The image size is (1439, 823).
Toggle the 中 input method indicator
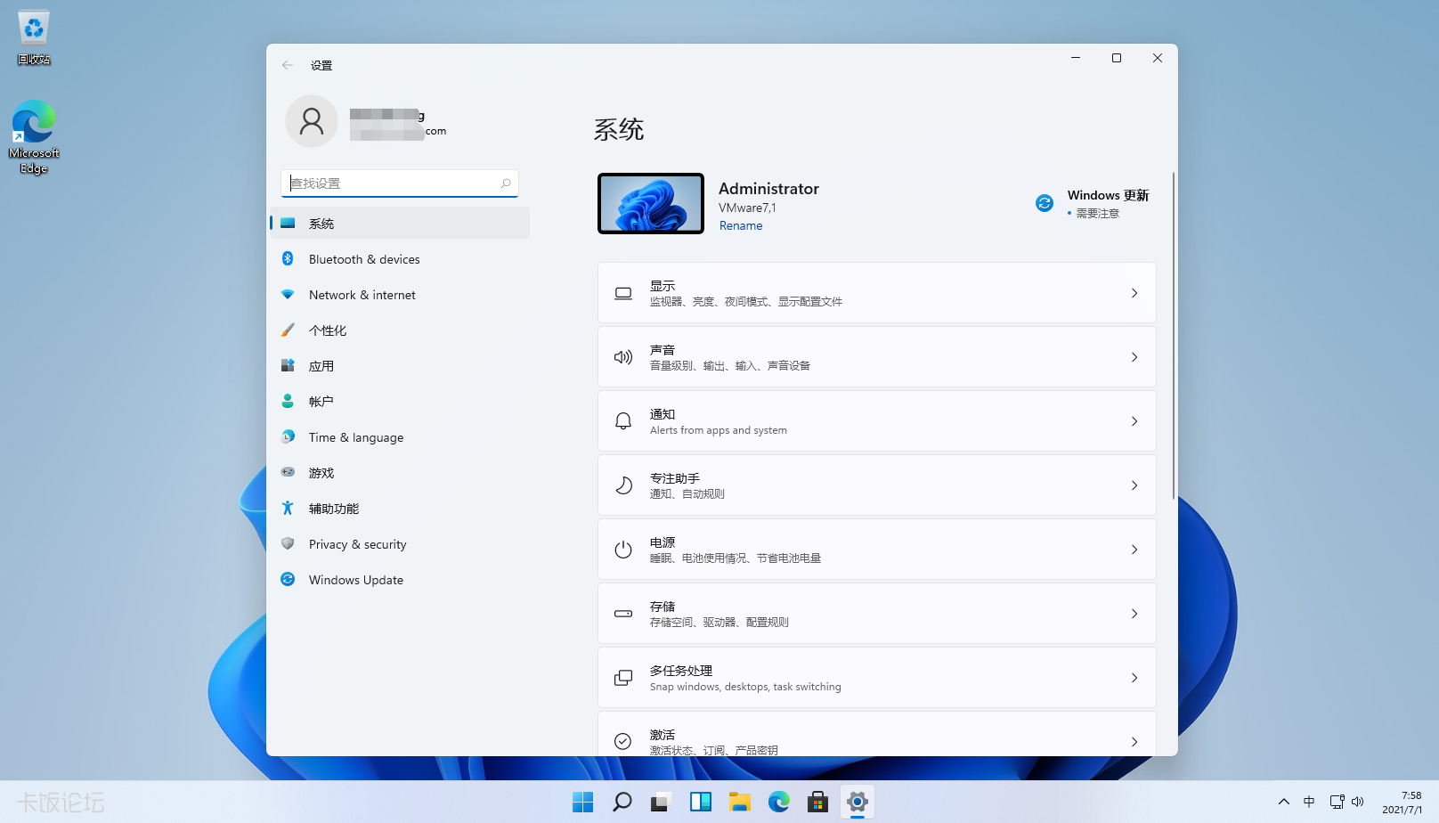1309,802
